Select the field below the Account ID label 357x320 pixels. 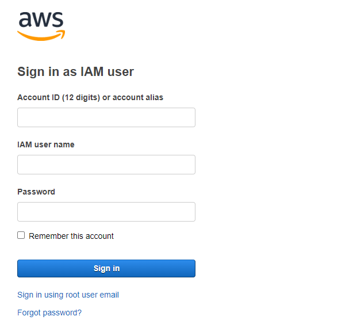pyautogui.click(x=106, y=117)
